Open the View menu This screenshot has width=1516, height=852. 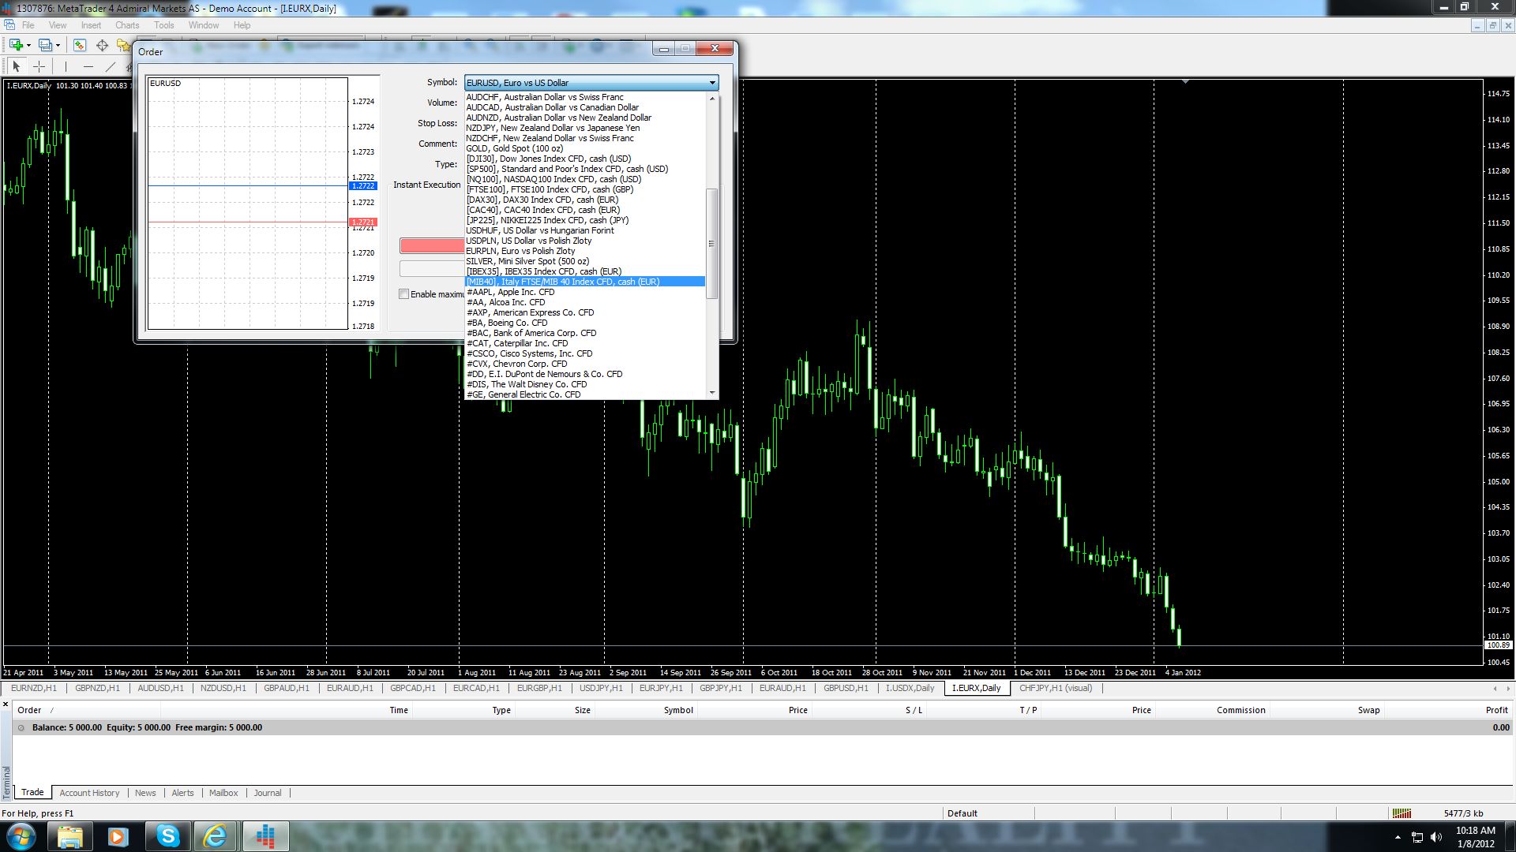click(x=58, y=25)
